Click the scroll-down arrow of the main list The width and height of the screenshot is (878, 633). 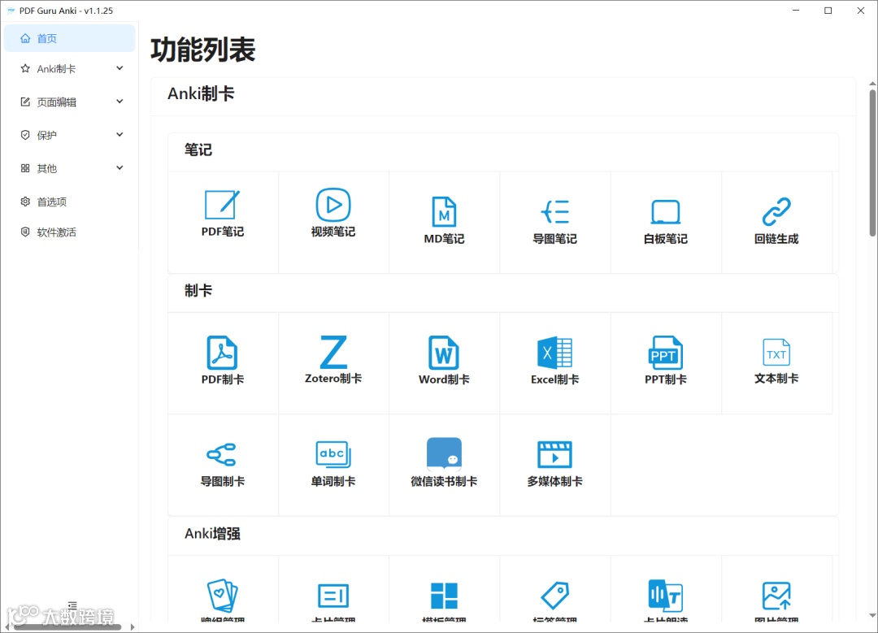(872, 616)
